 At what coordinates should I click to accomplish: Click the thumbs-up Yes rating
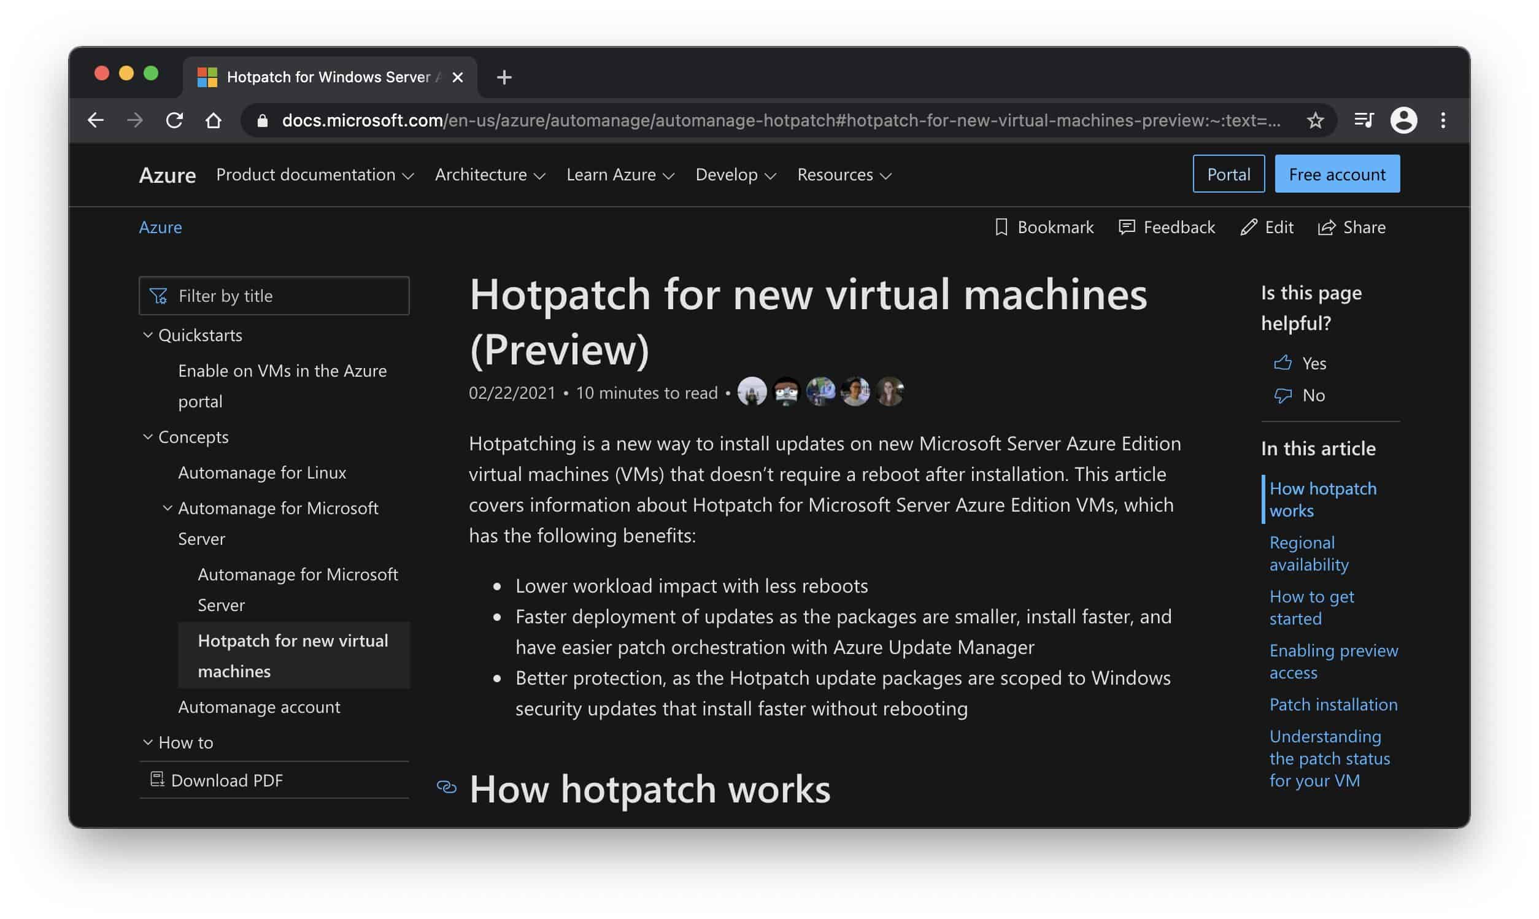[x=1299, y=363]
